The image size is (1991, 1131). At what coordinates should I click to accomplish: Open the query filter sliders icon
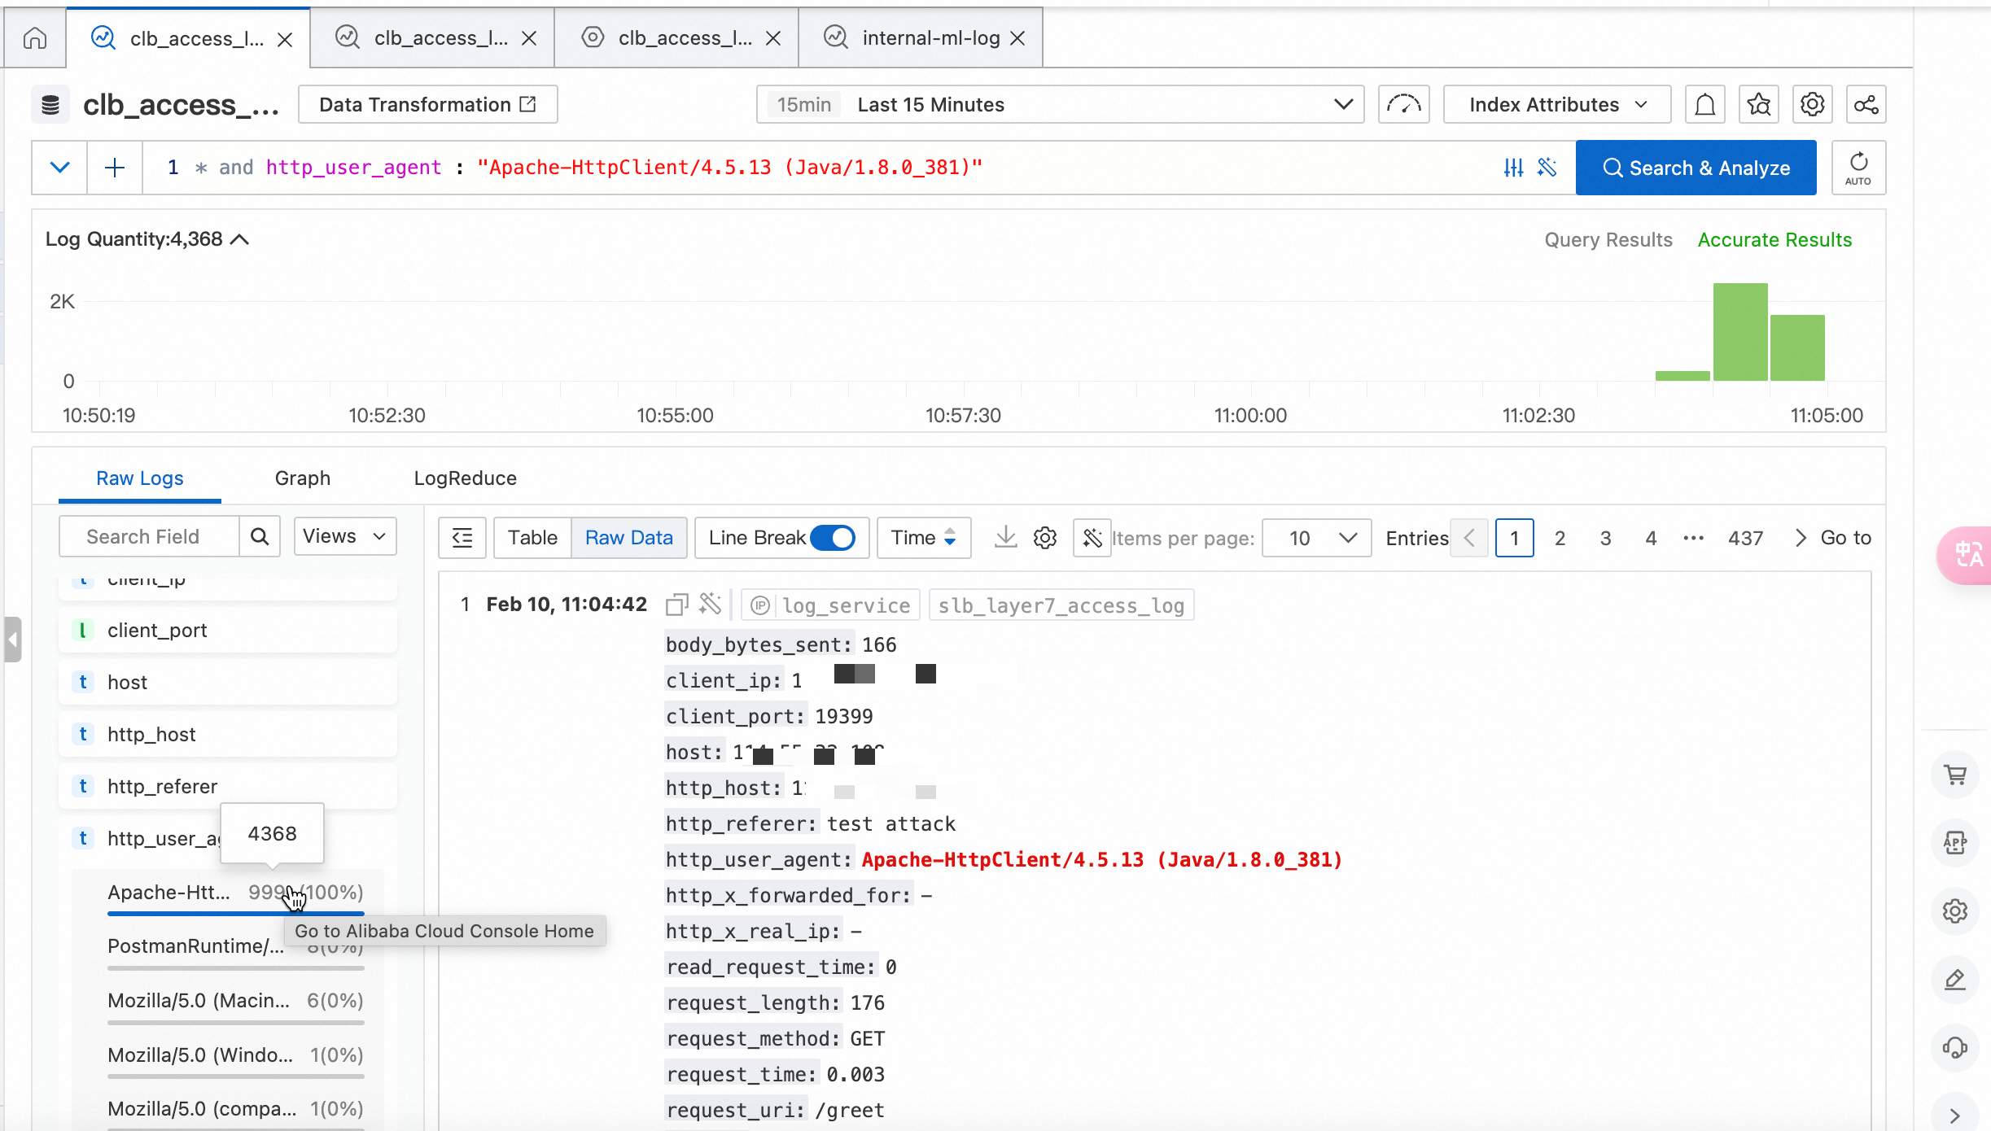pos(1512,168)
